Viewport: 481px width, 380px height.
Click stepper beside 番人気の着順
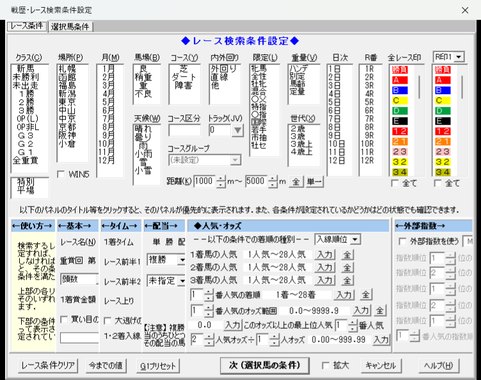(x=209, y=295)
